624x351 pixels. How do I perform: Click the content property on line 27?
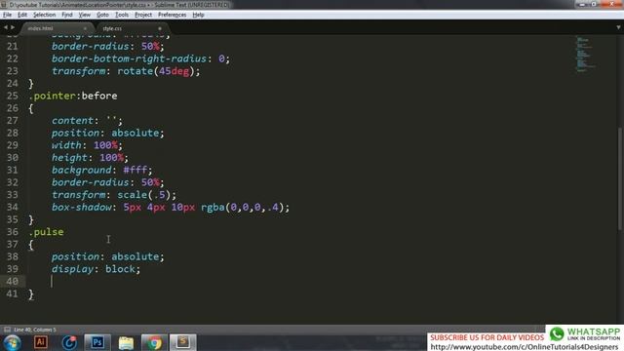tap(72, 121)
